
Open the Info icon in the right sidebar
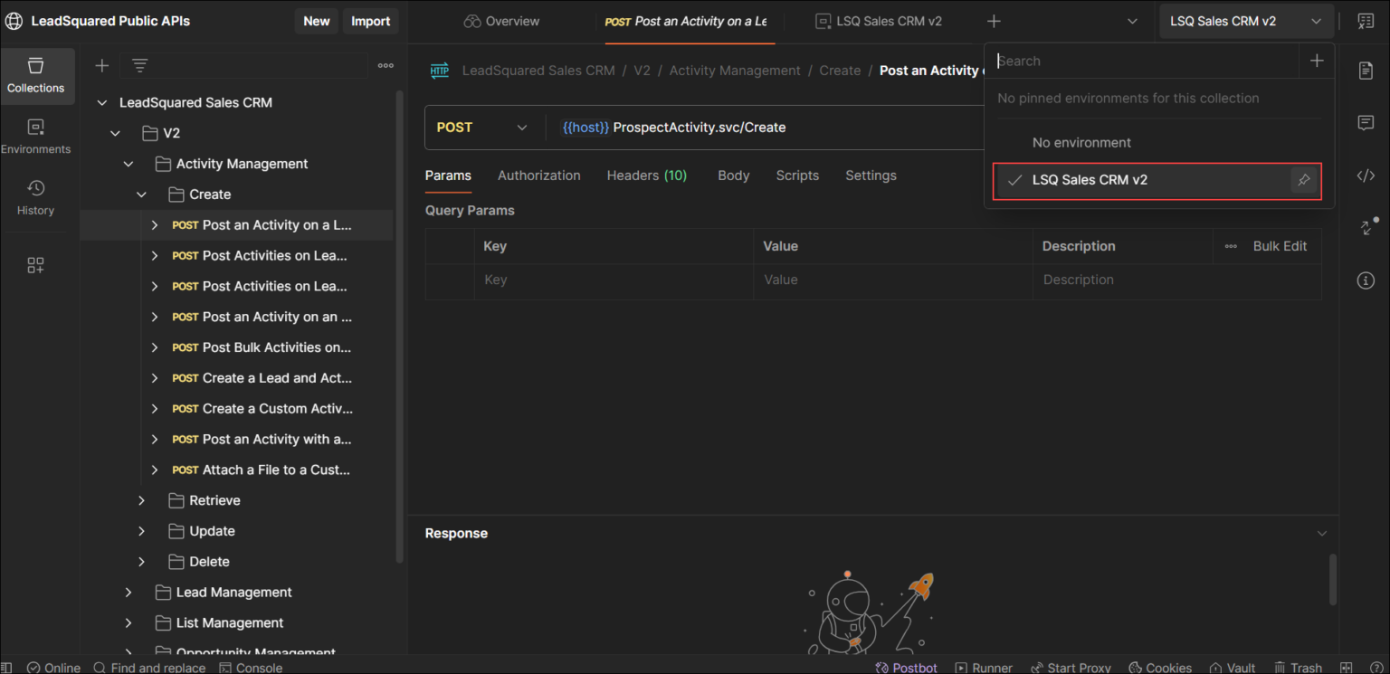1366,280
